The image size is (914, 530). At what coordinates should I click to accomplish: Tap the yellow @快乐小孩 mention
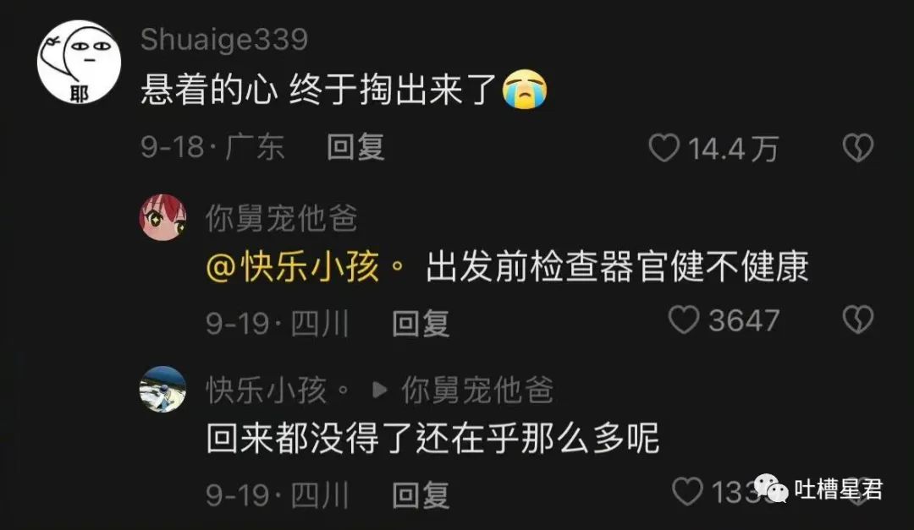306,267
